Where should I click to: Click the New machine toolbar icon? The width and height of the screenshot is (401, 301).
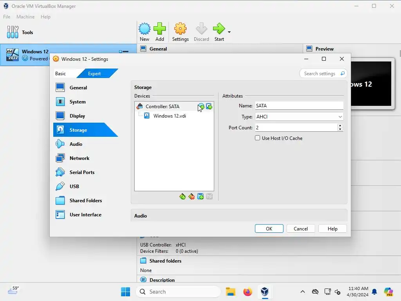coord(145,32)
